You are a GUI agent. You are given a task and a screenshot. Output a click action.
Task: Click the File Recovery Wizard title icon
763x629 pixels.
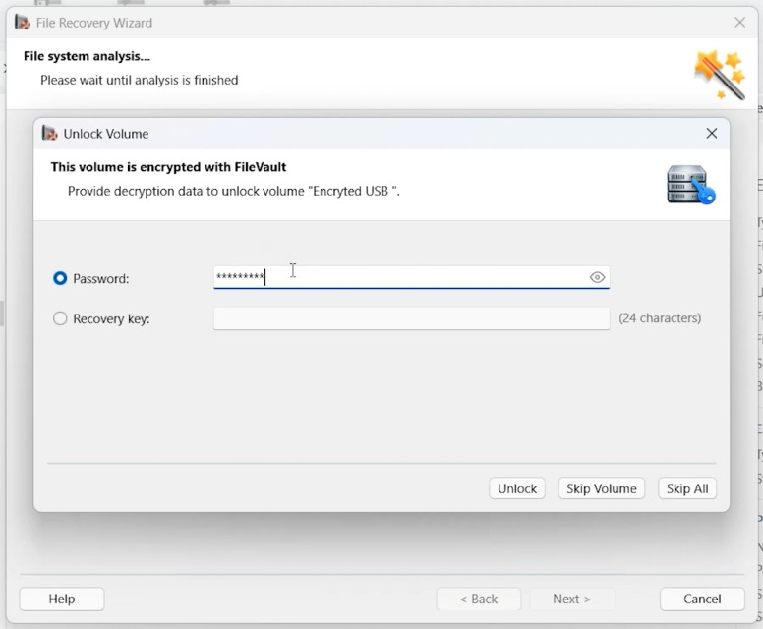22,22
